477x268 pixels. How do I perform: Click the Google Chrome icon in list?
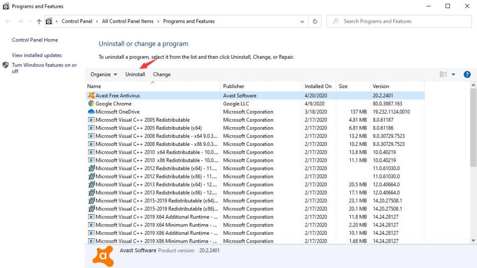[x=91, y=103]
